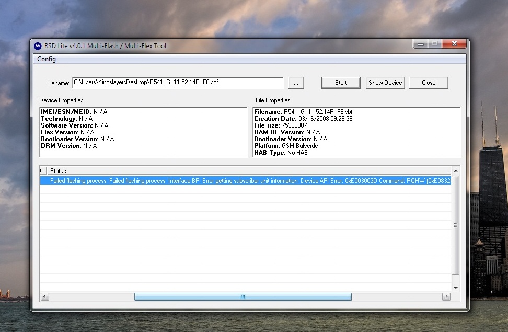The image size is (508, 332).
Task: Click the 'IMEI/ESN/MEID: N / A' line
Action: click(x=74, y=112)
